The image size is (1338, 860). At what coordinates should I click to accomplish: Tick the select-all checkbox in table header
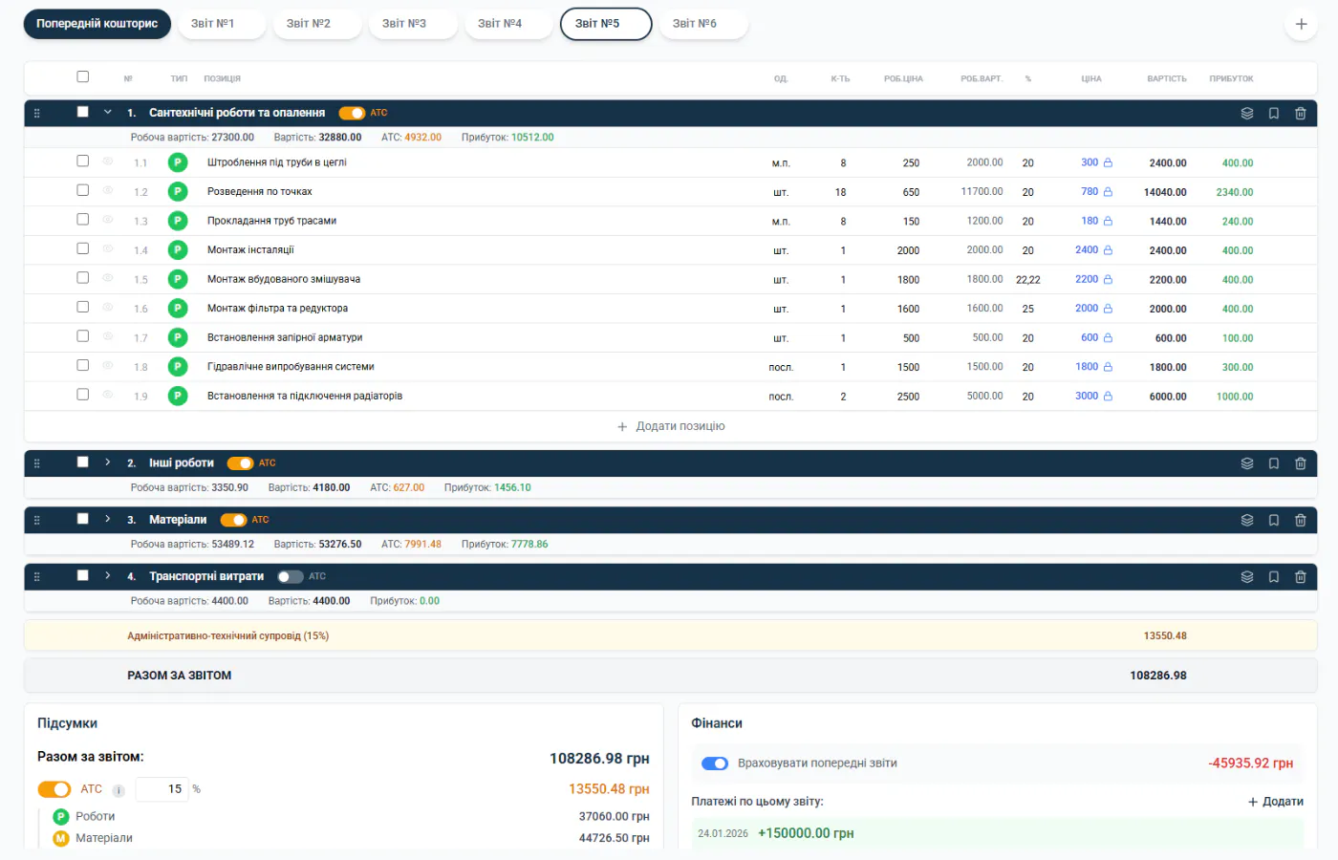click(83, 76)
